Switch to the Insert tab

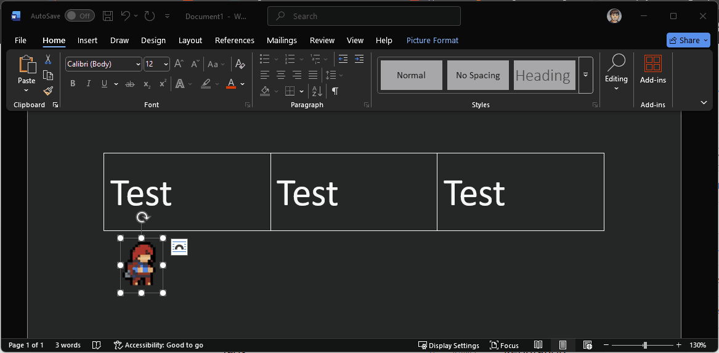[87, 41]
